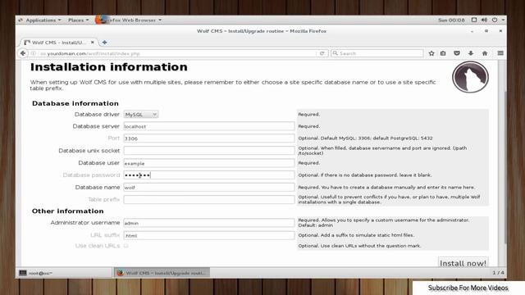Go back with the browser back arrow
Image resolution: width=525 pixels, height=295 pixels.
tap(23, 53)
